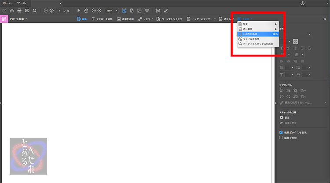Open the 168% zoom level dropdown

[x=112, y=10]
